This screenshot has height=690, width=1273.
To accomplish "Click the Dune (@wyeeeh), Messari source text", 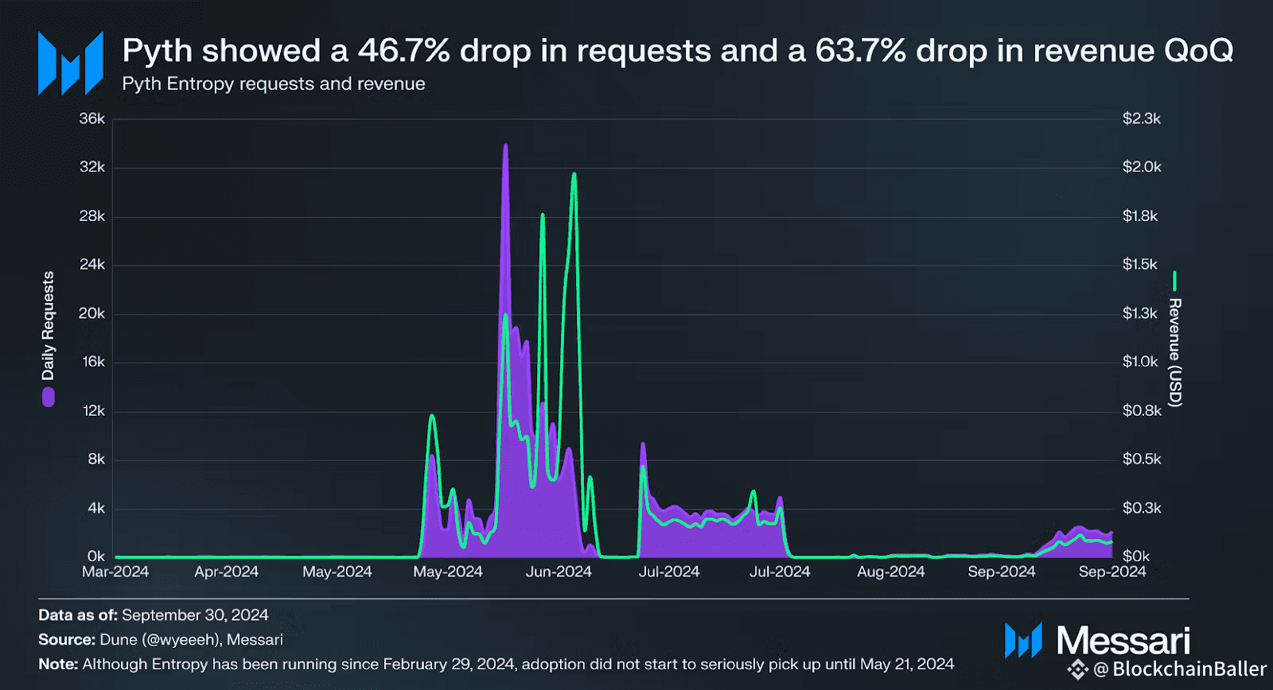I will coord(191,639).
